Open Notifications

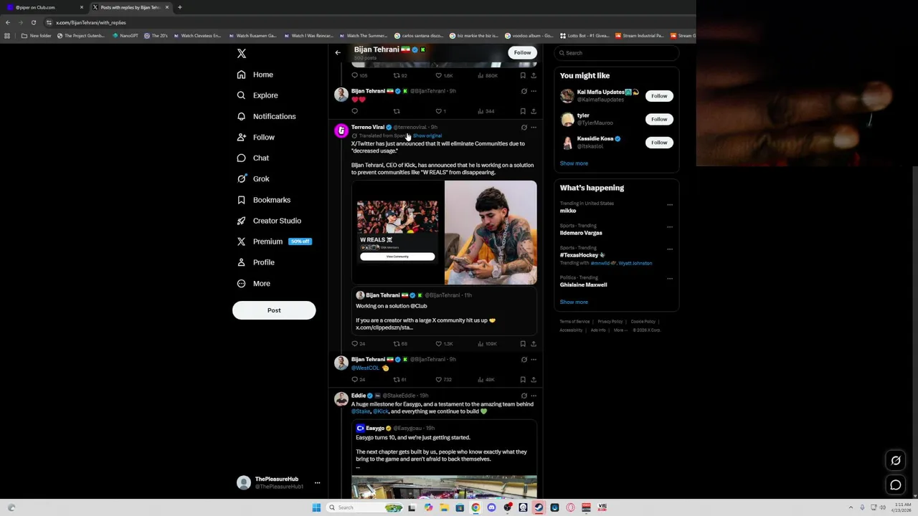266,116
